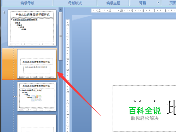Select the title and content layout thumbnail
Screen dimensions: 176x132
[x=37, y=96]
